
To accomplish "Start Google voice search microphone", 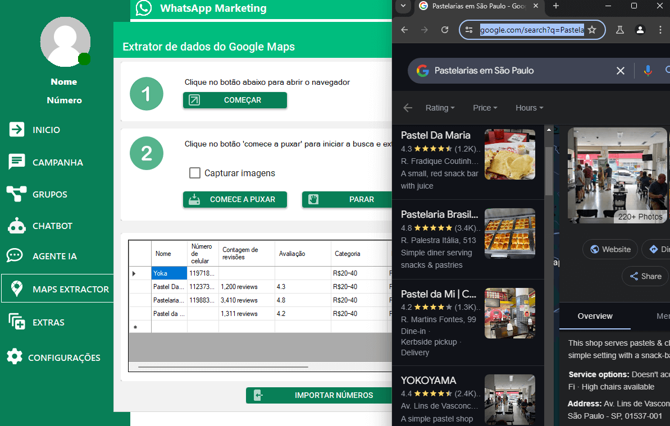I will pyautogui.click(x=648, y=70).
